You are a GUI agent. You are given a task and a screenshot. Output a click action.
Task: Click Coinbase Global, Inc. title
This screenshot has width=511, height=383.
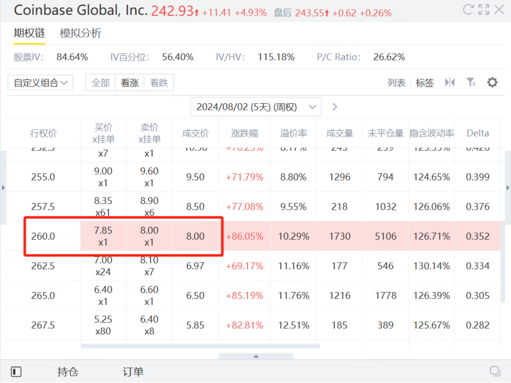pyautogui.click(x=81, y=10)
